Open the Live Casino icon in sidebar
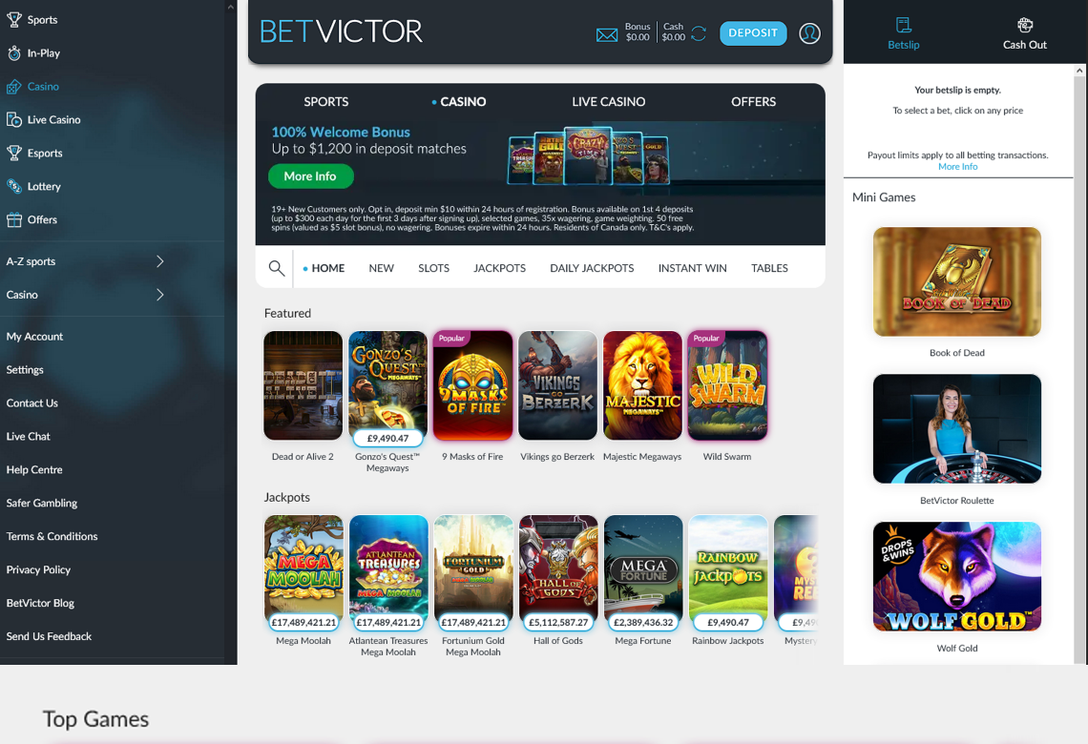 (x=14, y=119)
